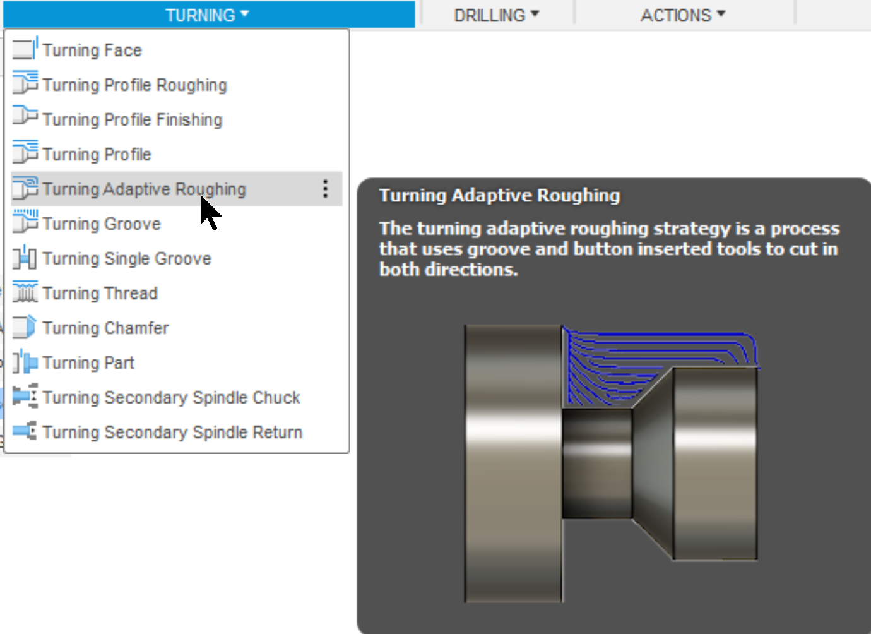Open the DRILLING dropdown menu

[x=497, y=15]
